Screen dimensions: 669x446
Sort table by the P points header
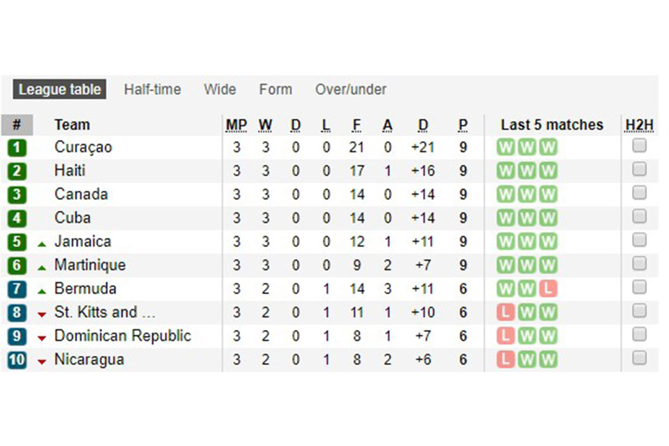point(463,125)
